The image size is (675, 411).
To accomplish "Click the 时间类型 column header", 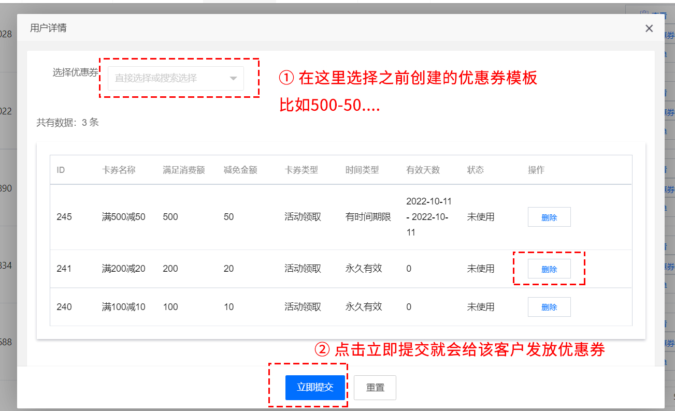I will [362, 170].
